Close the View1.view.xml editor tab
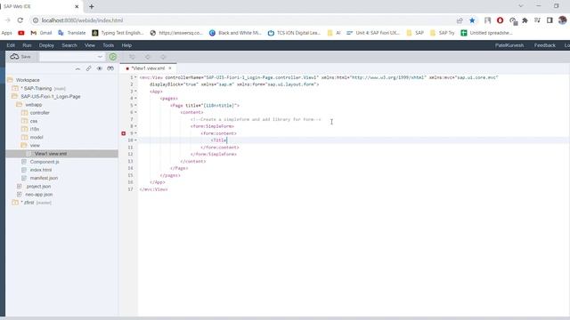Viewport: 570px width, 320px height. 170,68
